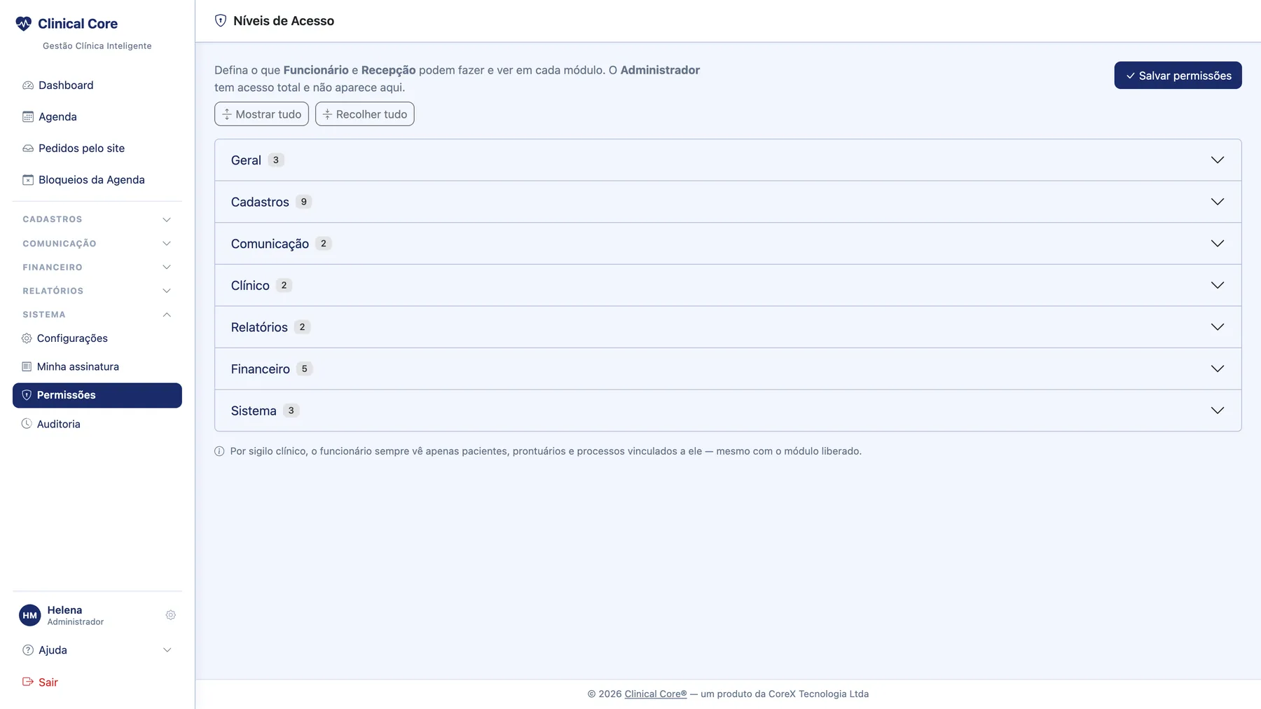Expand the FINANCEIRO sidebar group
The height and width of the screenshot is (709, 1261).
coord(97,268)
